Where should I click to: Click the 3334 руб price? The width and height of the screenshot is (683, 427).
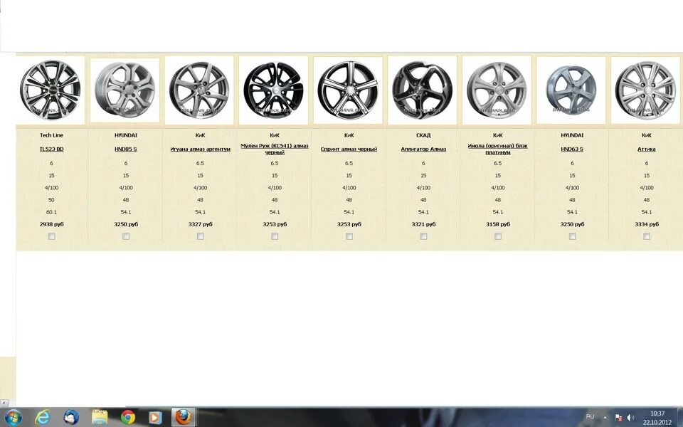647,224
